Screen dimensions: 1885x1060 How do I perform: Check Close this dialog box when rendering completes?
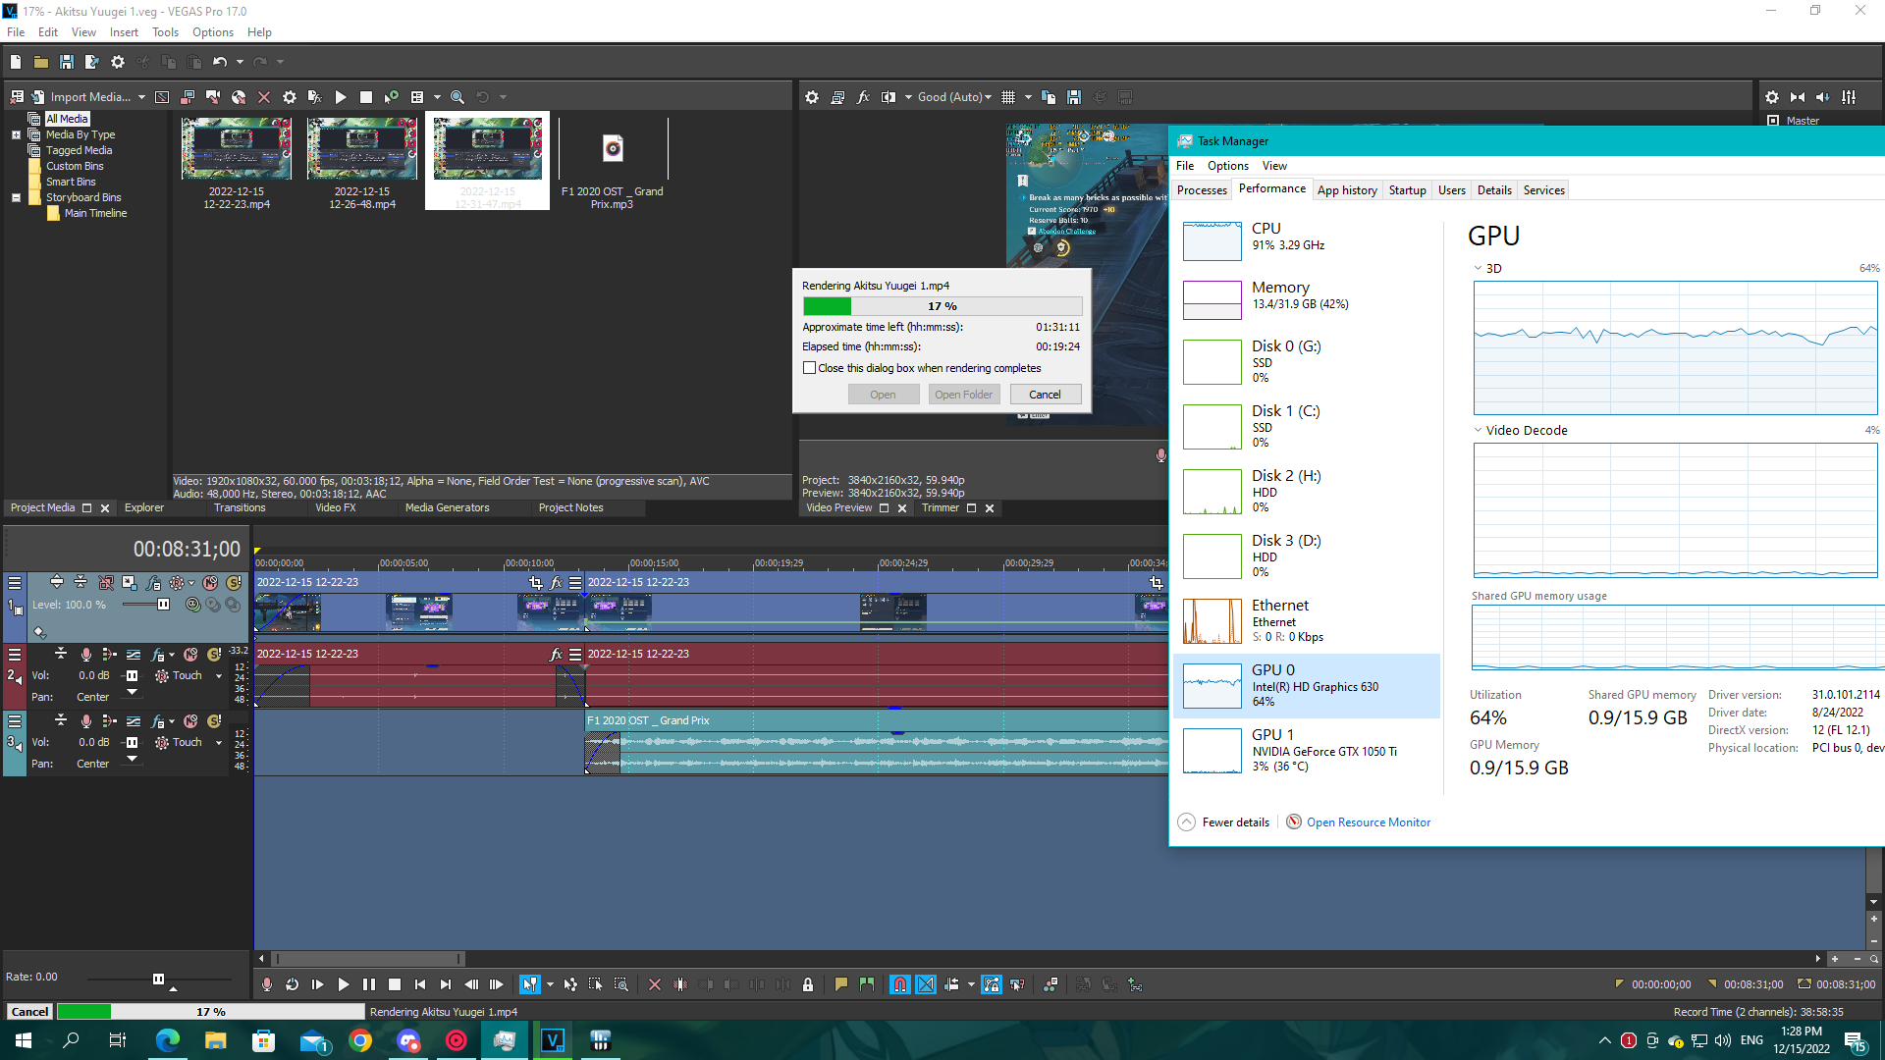[x=810, y=368]
